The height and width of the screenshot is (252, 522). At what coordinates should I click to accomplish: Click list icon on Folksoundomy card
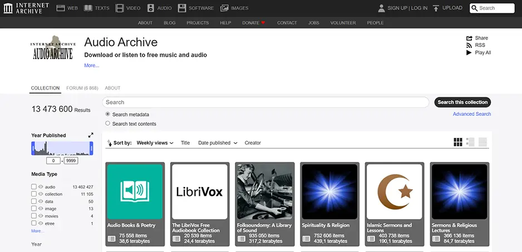pyautogui.click(x=242, y=238)
